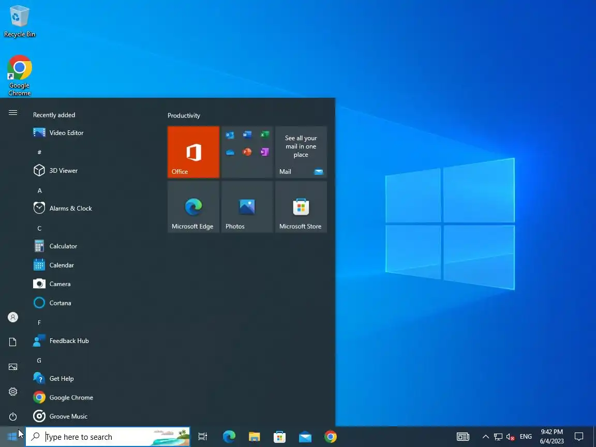Click the 'Type here to search' box
Viewport: 596px width, 447px height.
[x=108, y=437]
